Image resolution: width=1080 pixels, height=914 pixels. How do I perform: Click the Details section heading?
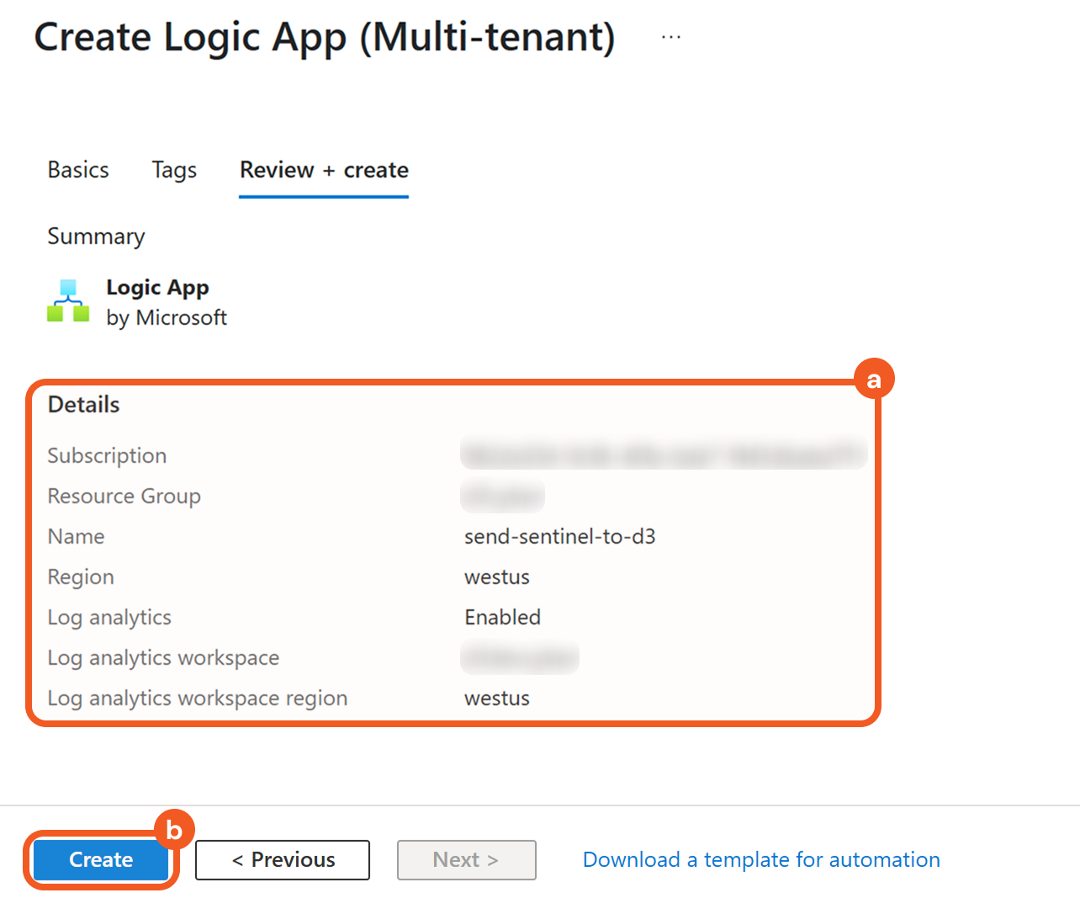(x=84, y=405)
